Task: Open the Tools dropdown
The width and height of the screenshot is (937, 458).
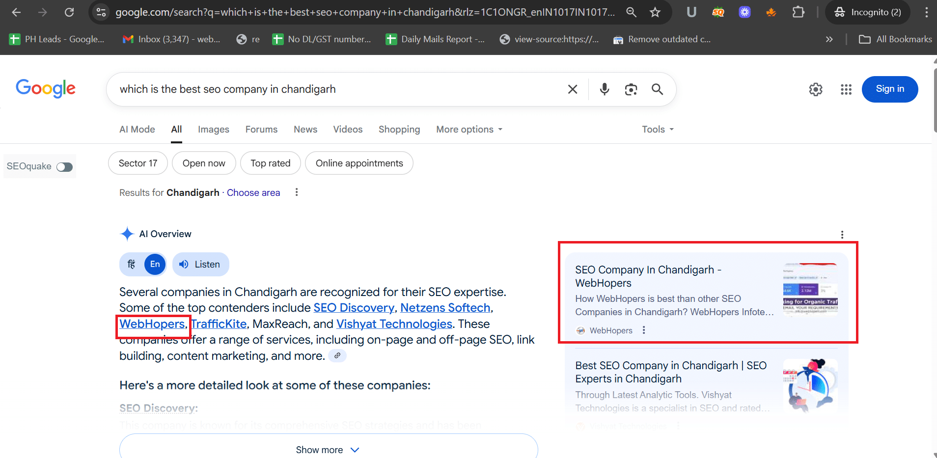Action: coord(658,130)
